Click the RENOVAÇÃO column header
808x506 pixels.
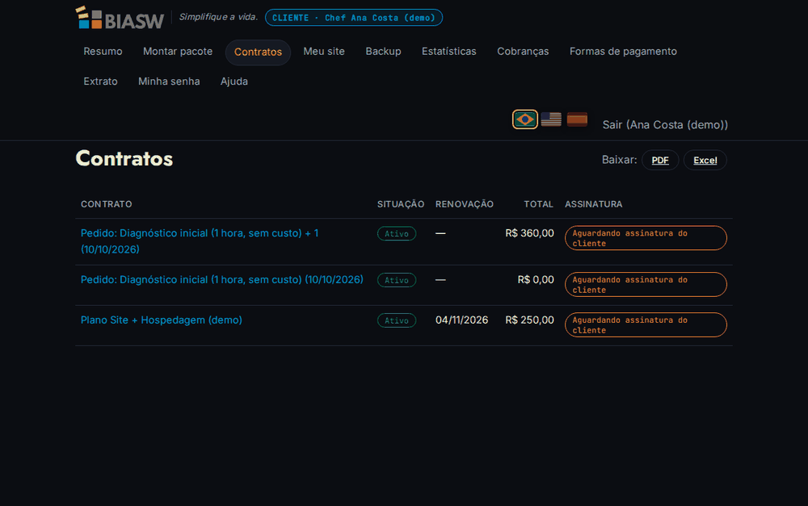[x=465, y=204]
